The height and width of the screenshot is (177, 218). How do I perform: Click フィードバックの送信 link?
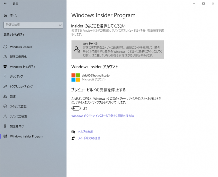click(89, 138)
